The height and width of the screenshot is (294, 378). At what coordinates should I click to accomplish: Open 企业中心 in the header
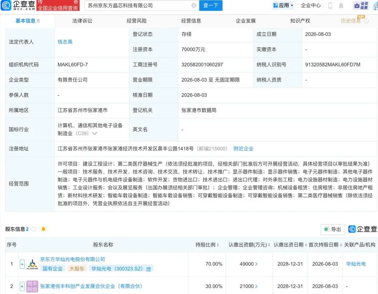tap(311, 5)
